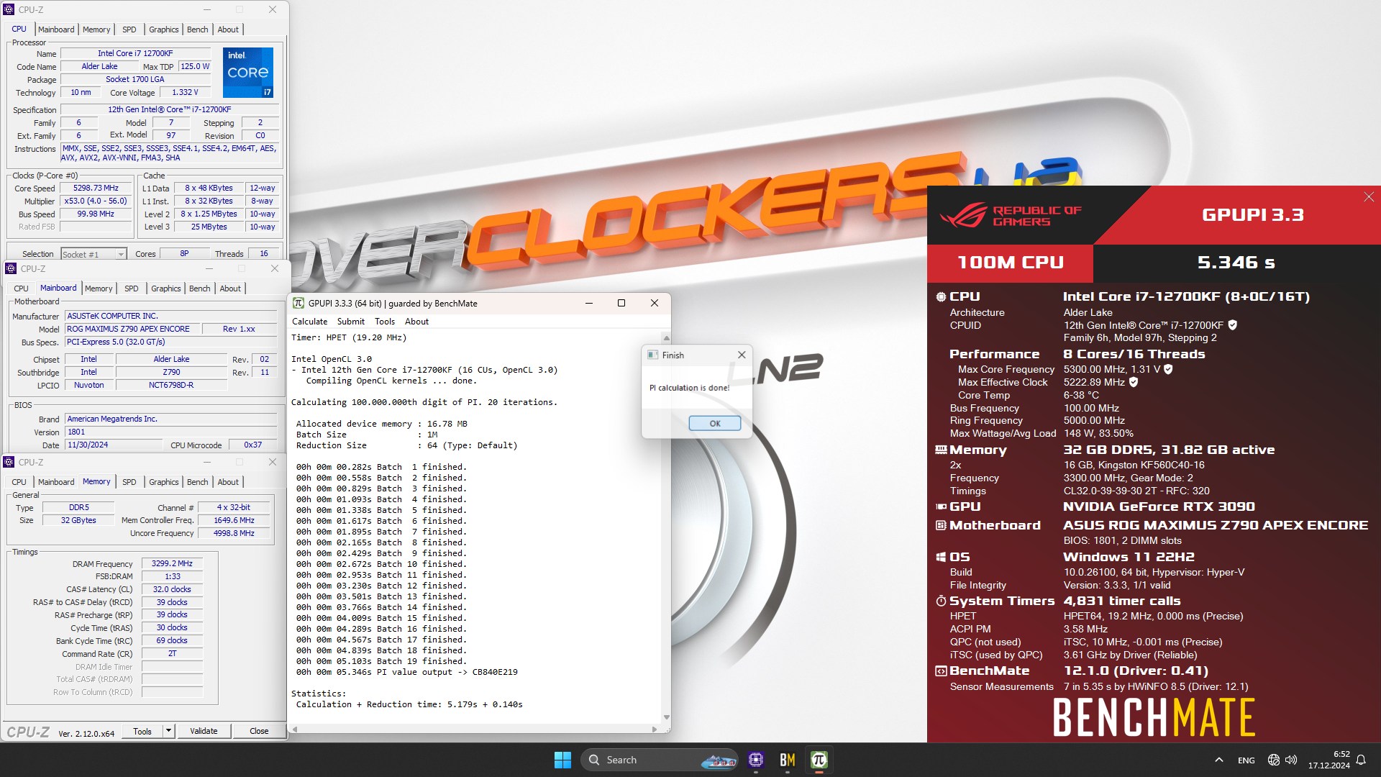Viewport: 1381px width, 777px height.
Task: Click the CPU chip icon in BenchMate panel
Action: (x=941, y=296)
